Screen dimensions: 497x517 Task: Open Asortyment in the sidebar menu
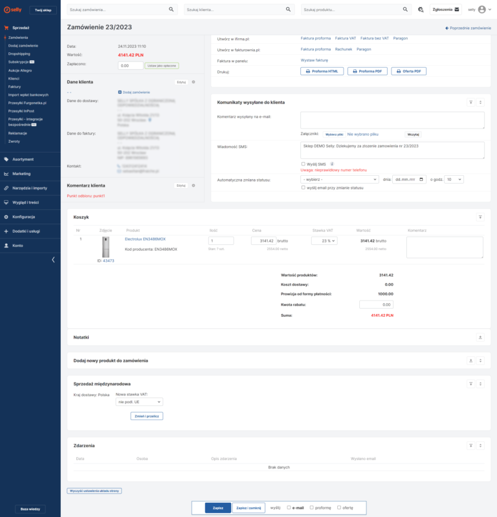coord(23,159)
